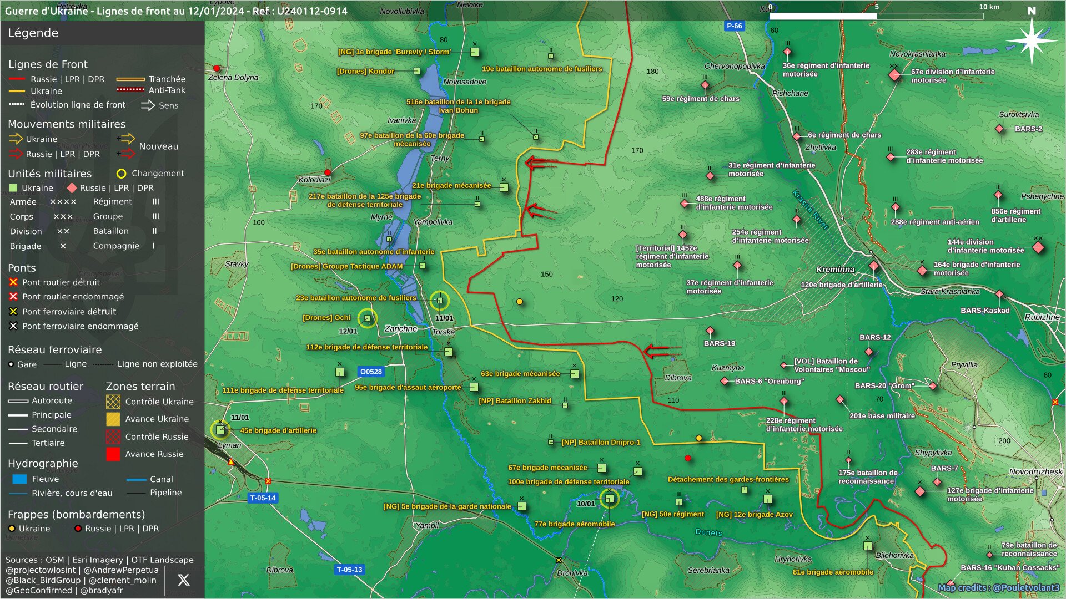Click the BARS-19 diamond marker
Viewport: 1066px width, 599px height.
710,331
